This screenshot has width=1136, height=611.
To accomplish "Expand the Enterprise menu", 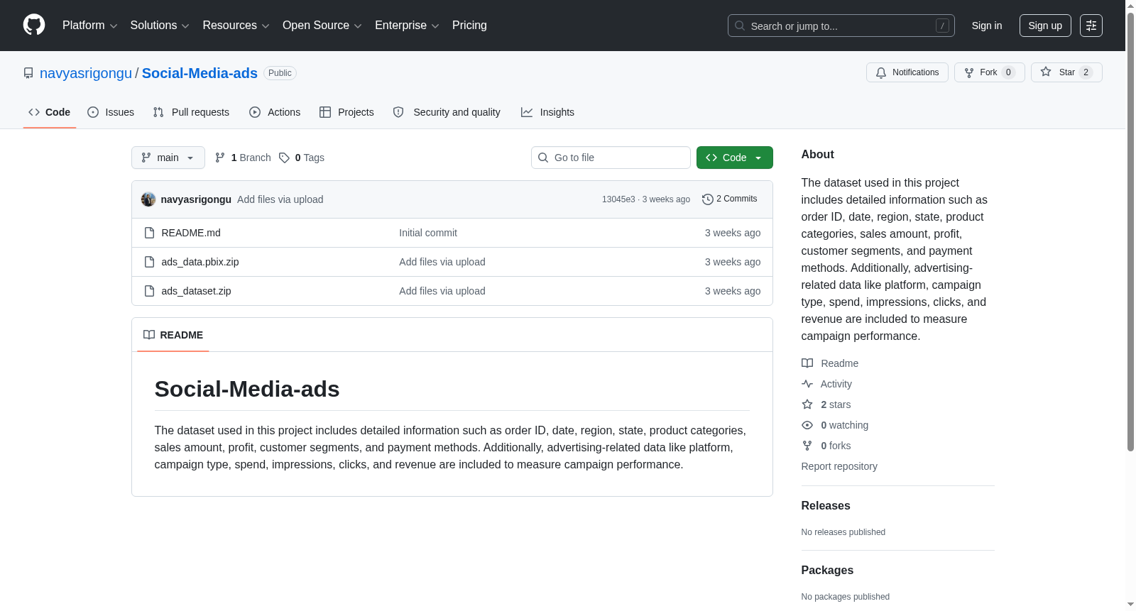I will (407, 26).
